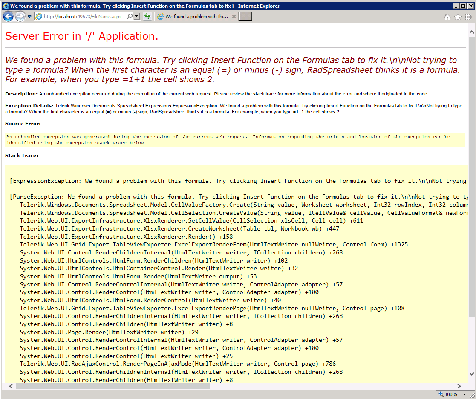This screenshot has width=476, height=399.
Task: Close the current browser tab
Action: [234, 17]
